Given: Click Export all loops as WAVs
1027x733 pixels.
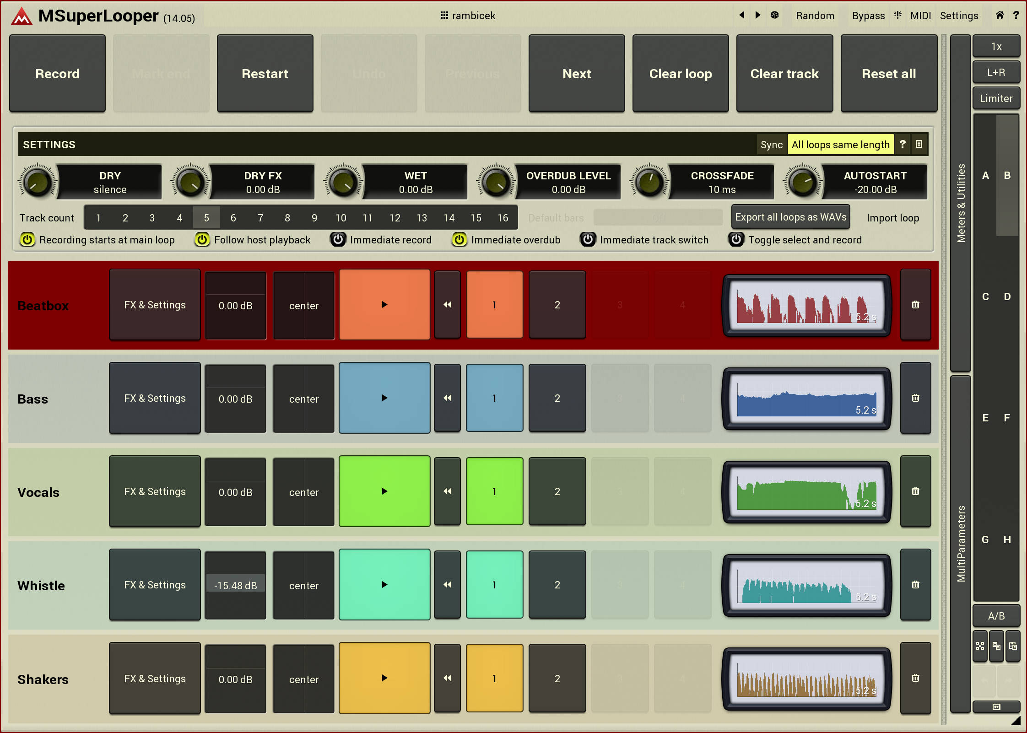Looking at the screenshot, I should pos(790,217).
